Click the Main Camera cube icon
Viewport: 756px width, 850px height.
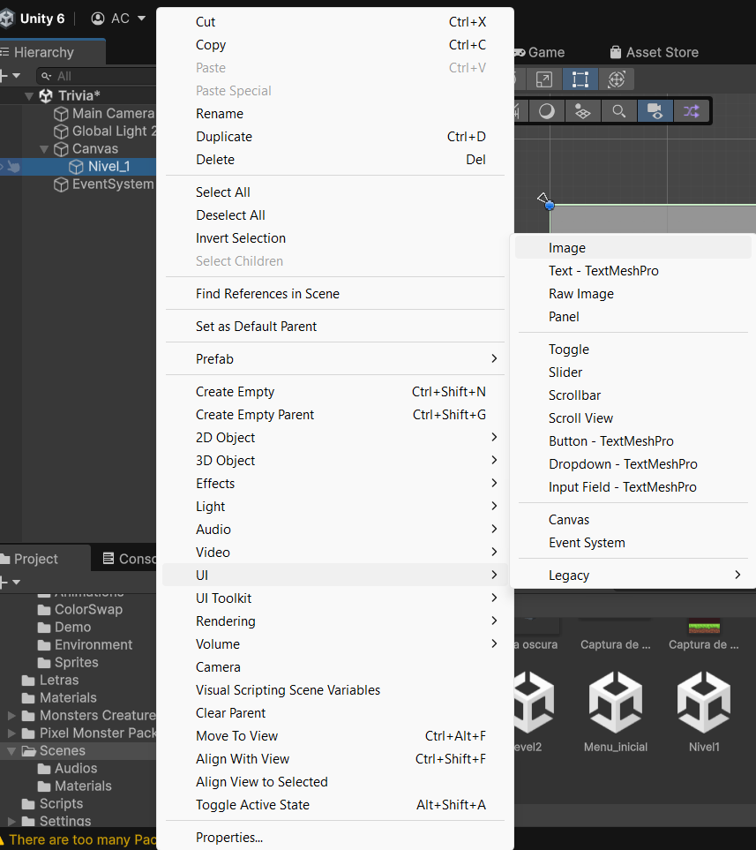point(61,114)
